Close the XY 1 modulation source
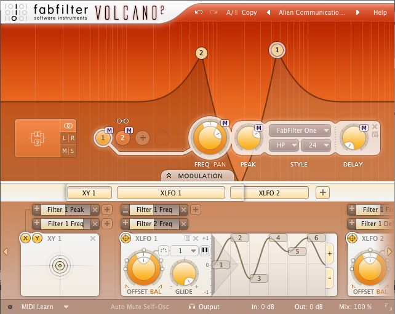This screenshot has width=395, height=314. point(93,238)
